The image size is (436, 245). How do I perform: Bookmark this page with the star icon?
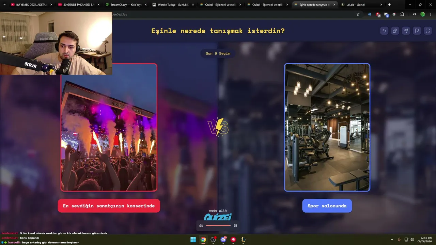pos(358,14)
